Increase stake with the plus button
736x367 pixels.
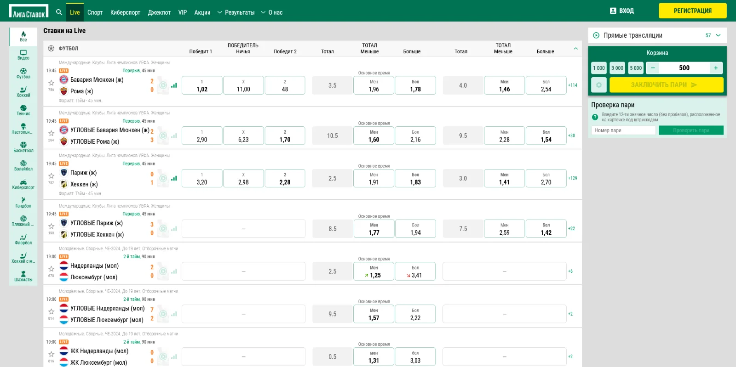pyautogui.click(x=716, y=68)
